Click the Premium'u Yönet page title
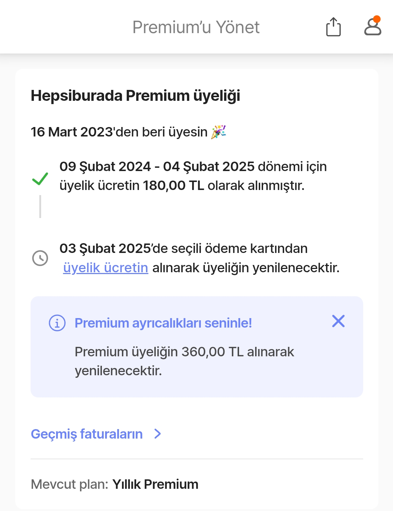 click(196, 27)
